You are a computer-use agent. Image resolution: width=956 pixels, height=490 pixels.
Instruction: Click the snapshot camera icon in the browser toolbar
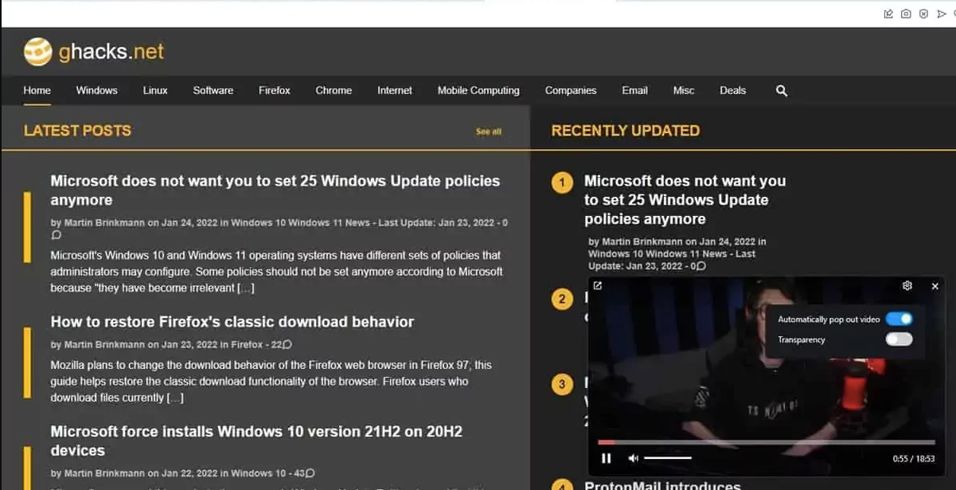(906, 14)
